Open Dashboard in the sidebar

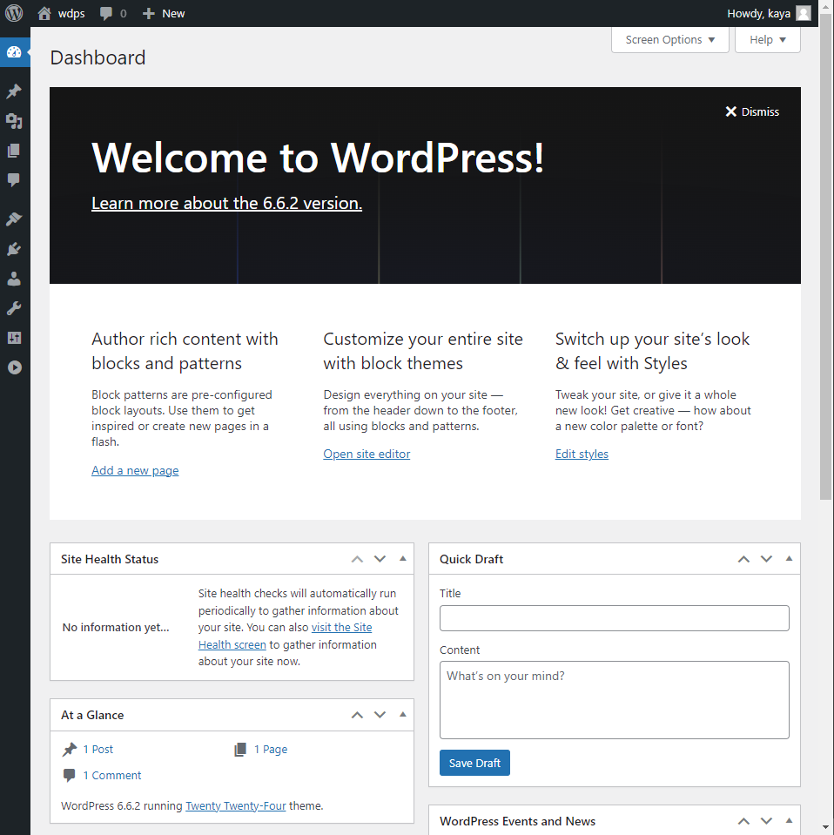pyautogui.click(x=15, y=52)
